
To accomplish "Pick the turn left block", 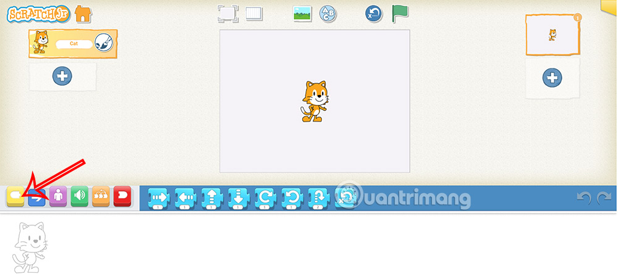I will coord(292,198).
